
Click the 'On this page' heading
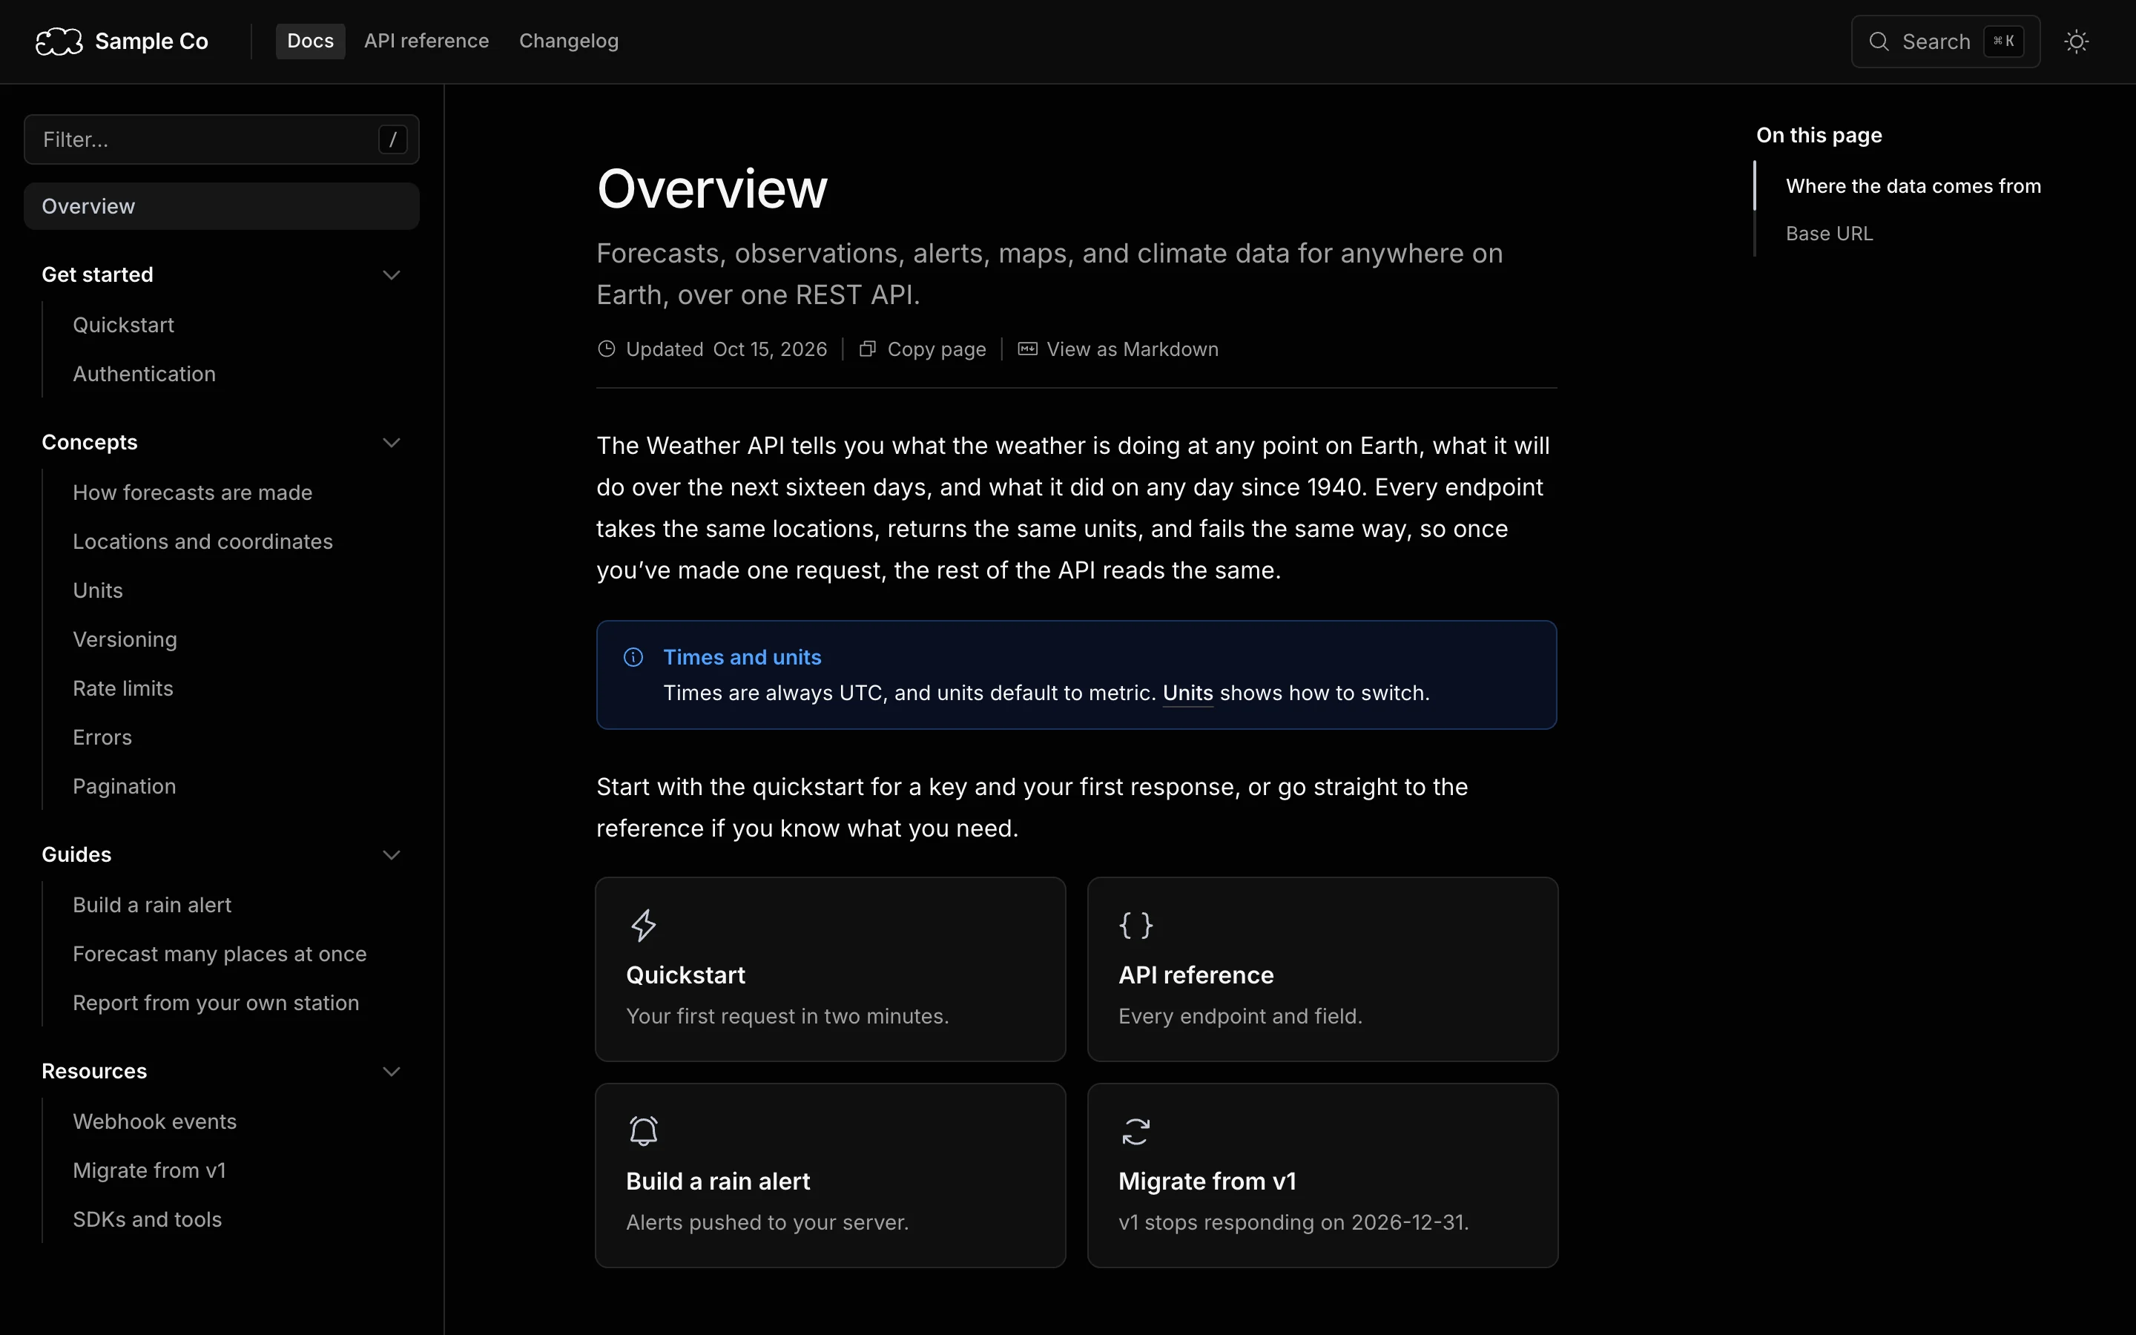point(1819,135)
